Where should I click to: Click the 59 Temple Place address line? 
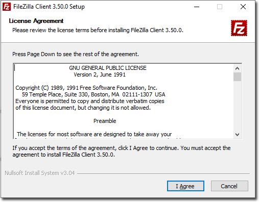93,94
